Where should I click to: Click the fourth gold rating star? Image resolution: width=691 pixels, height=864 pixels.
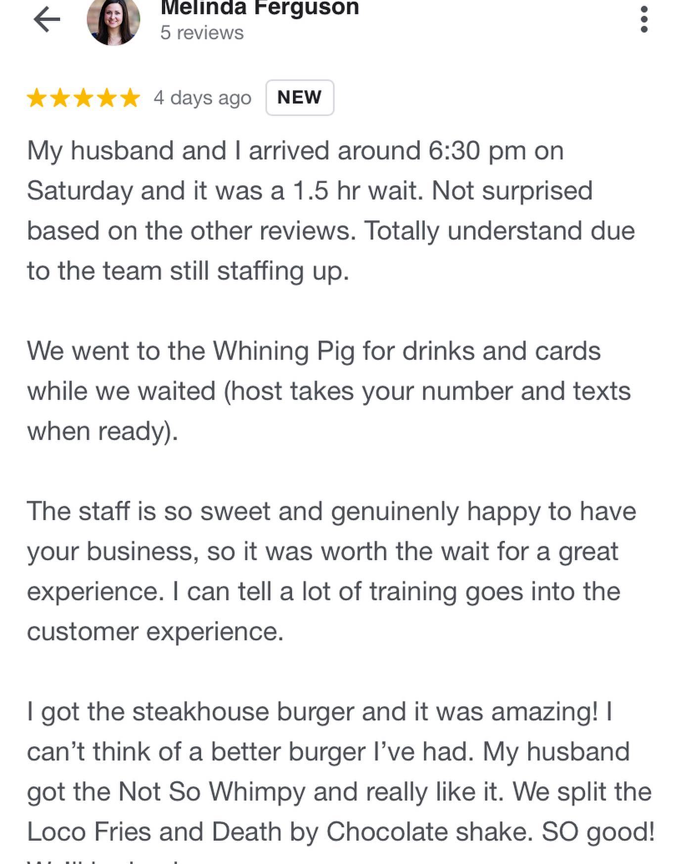[x=106, y=98]
